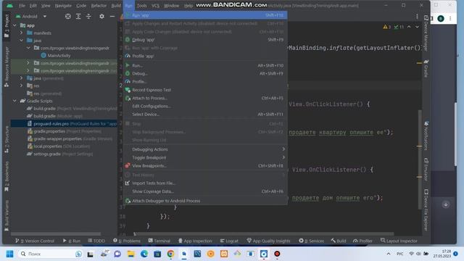The image size is (464, 261).
Task: Expand the java (generated) folder
Action: (21, 78)
